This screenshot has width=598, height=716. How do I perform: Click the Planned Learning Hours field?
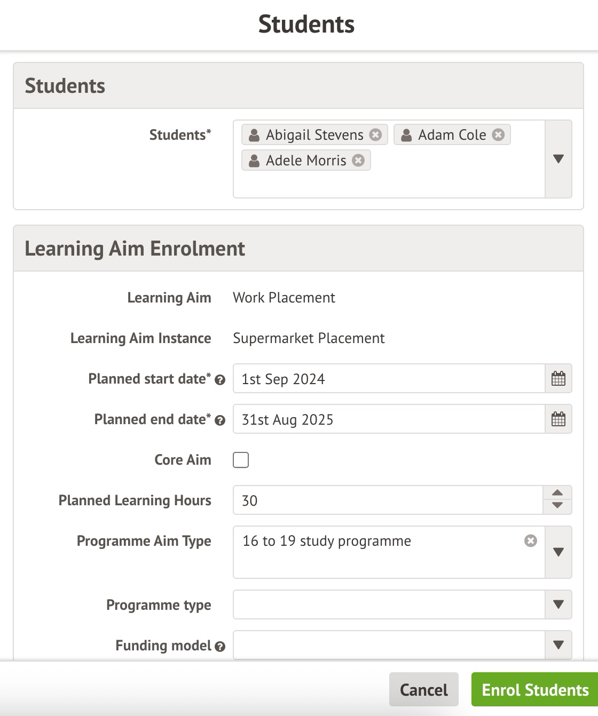coord(388,500)
